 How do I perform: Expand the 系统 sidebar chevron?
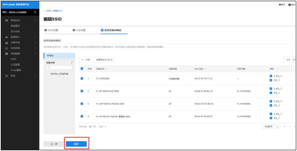(35, 76)
